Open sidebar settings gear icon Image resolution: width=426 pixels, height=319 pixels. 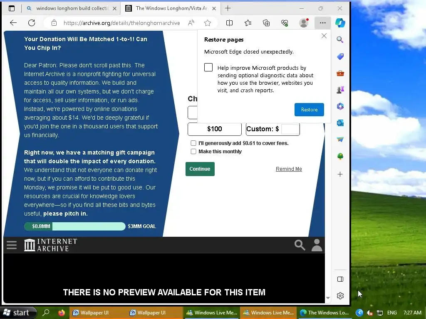point(340,296)
